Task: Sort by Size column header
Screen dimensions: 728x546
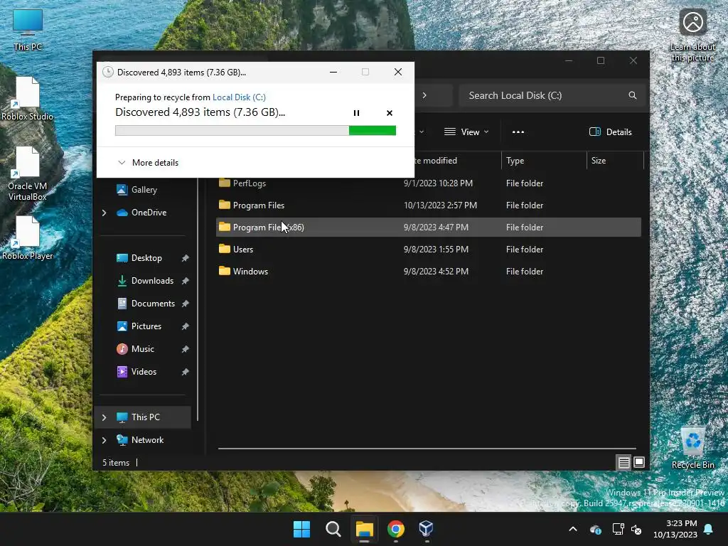Action: pyautogui.click(x=615, y=161)
